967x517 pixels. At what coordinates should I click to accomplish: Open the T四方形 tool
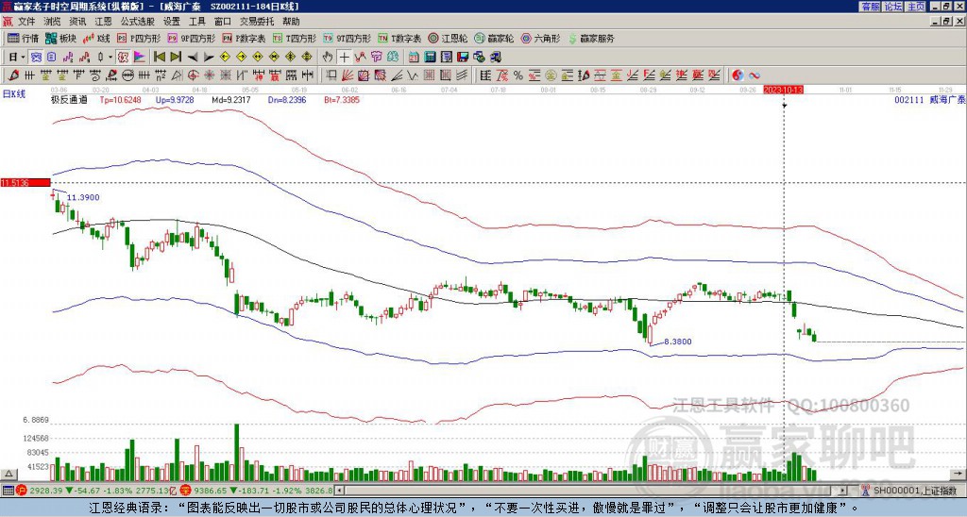[295, 38]
